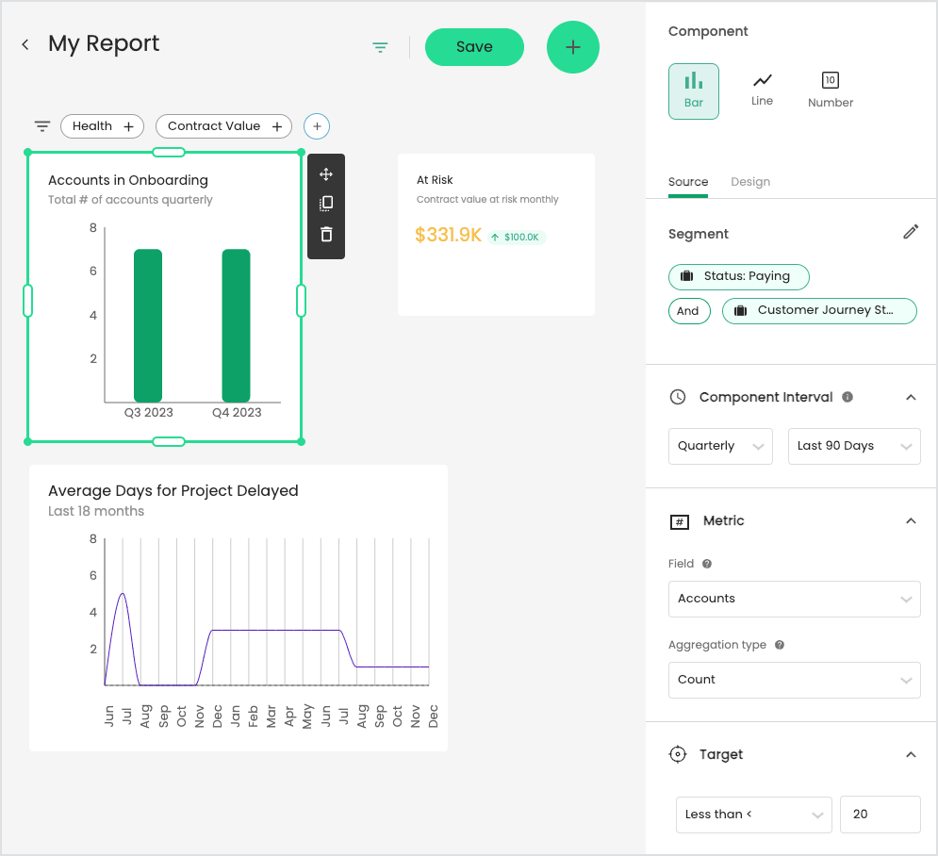Image resolution: width=938 pixels, height=856 pixels.
Task: Click the $100.0K increase badge
Action: coord(517,238)
